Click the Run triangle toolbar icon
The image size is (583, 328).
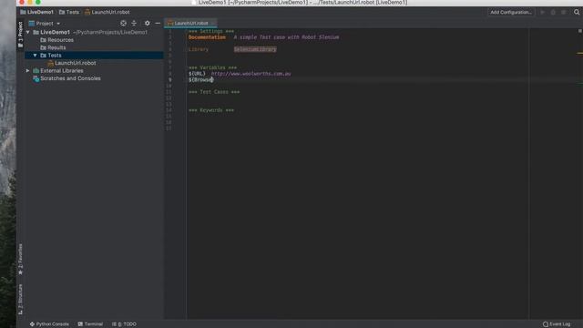click(543, 12)
